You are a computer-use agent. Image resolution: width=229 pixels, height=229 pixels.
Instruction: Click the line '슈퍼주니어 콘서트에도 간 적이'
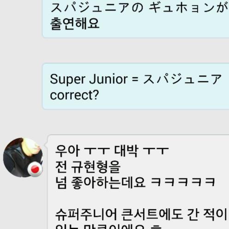[x=141, y=215]
